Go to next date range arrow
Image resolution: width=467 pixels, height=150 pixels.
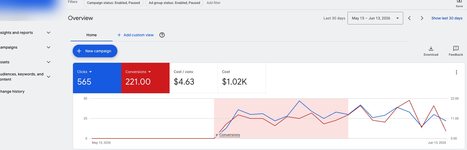[422, 18]
